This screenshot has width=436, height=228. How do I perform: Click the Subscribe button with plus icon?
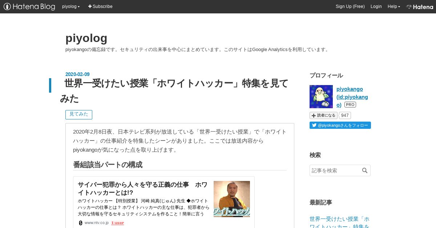click(100, 7)
